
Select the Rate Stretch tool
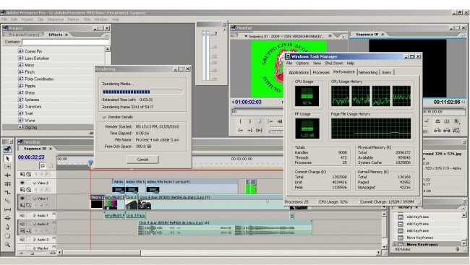[7, 193]
